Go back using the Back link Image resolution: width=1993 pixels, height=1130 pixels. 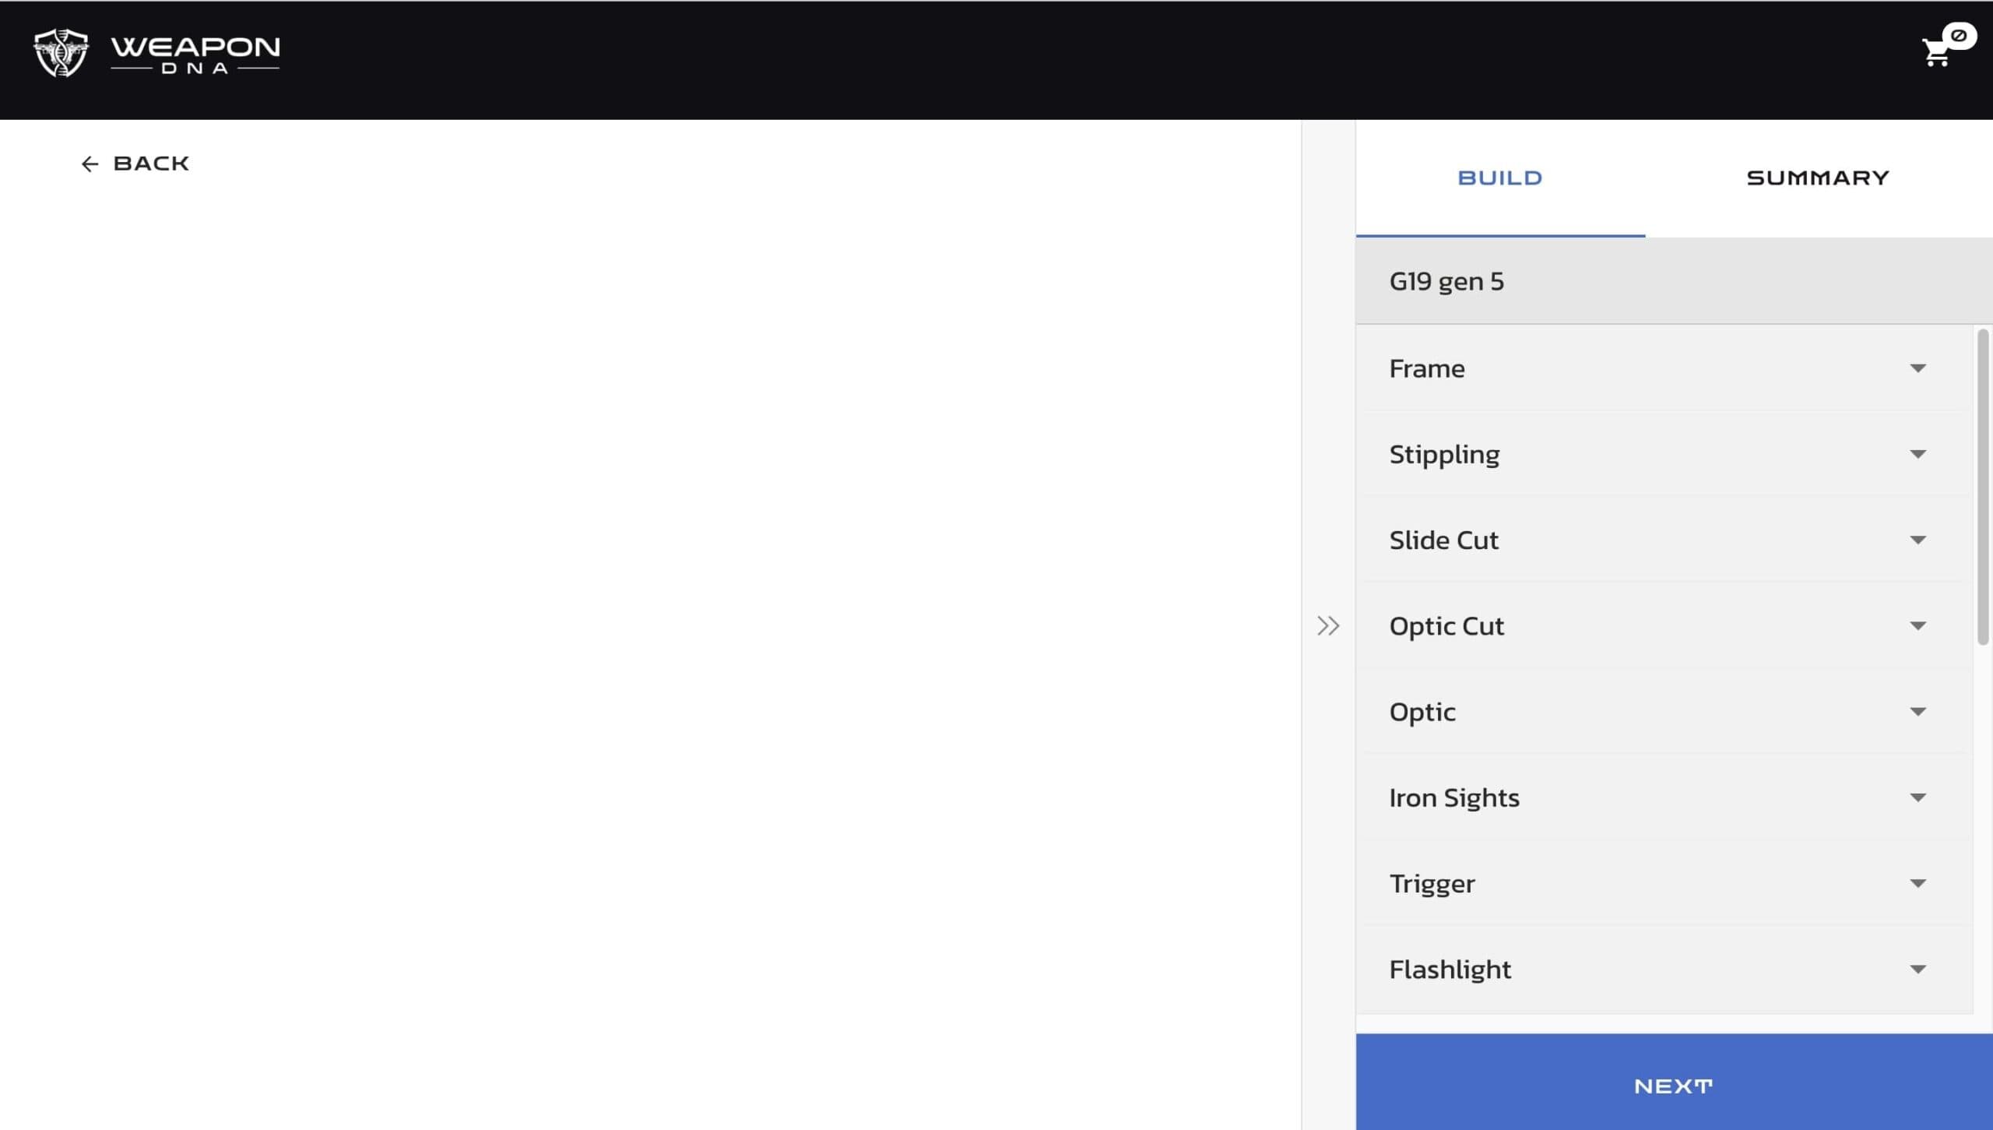[x=151, y=164]
